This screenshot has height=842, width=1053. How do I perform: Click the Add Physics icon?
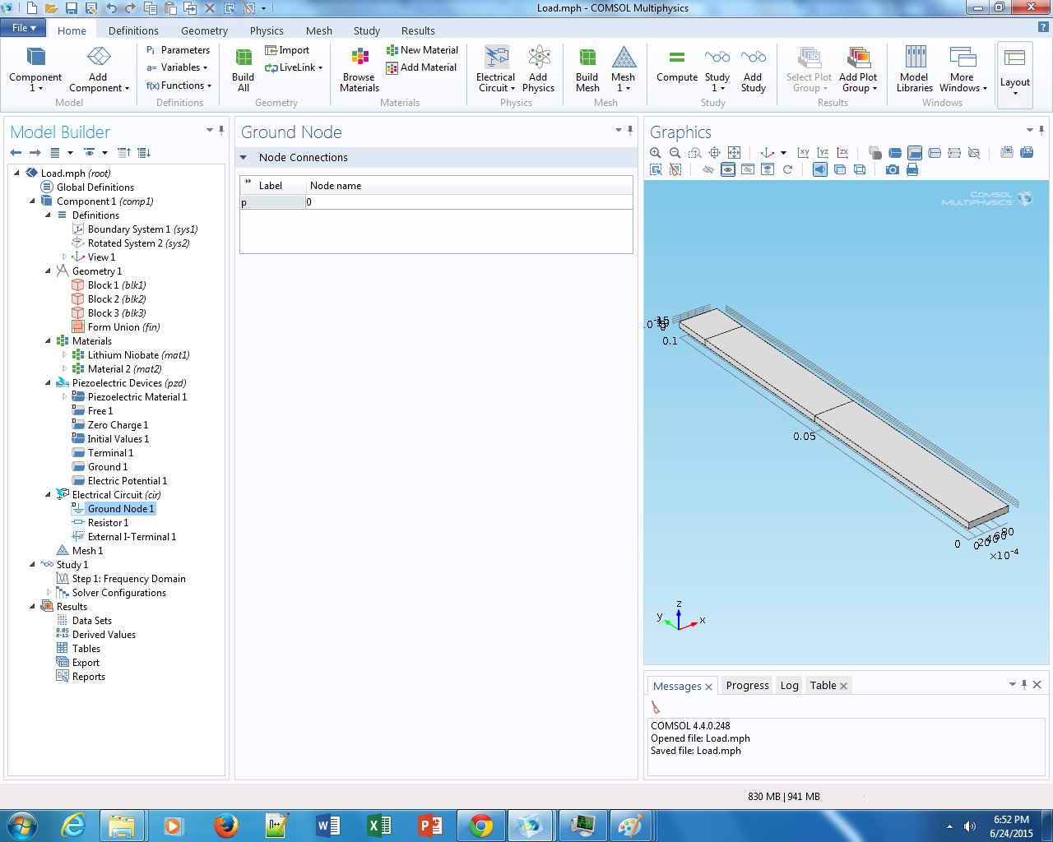(x=539, y=69)
